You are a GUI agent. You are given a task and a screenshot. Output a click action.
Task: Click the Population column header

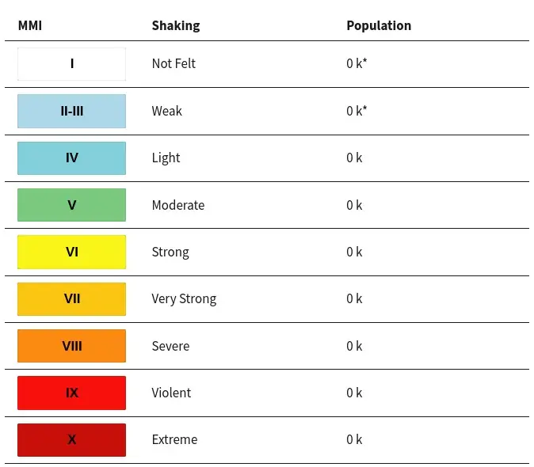[x=379, y=26]
